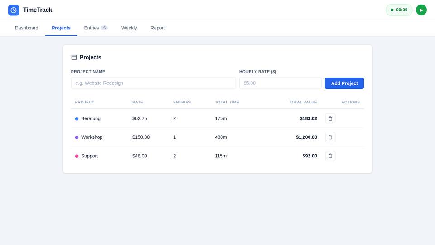The width and height of the screenshot is (435, 245).
Task: Click the entries count in the Workshop row
Action: point(174,137)
